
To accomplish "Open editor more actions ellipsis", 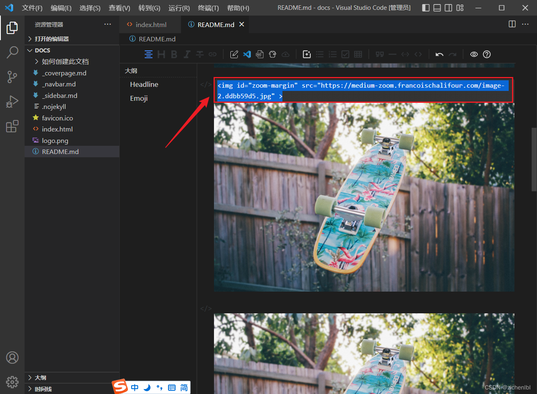I will click(x=525, y=24).
